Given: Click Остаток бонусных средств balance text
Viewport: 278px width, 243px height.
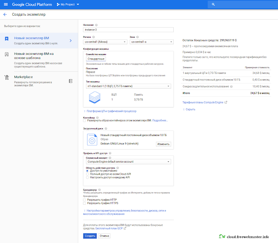Looking at the screenshot, I should click(x=209, y=40).
